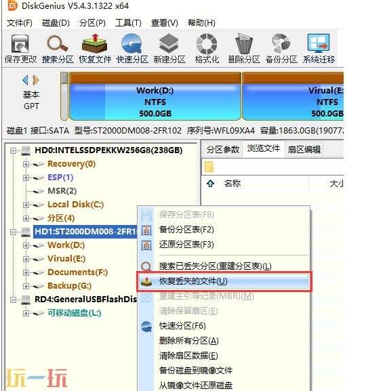The image size is (366, 391).
Task: Click the Quick Partition (快速分区) toolbar icon
Action: pos(132,43)
